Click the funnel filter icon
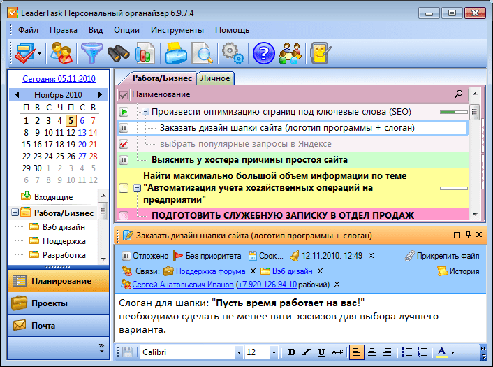The image size is (493, 367). pyautogui.click(x=91, y=53)
